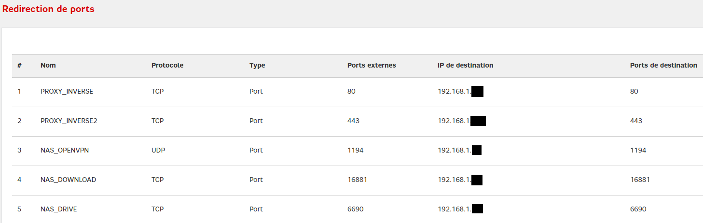Click the "Ports de destination" header

click(663, 65)
